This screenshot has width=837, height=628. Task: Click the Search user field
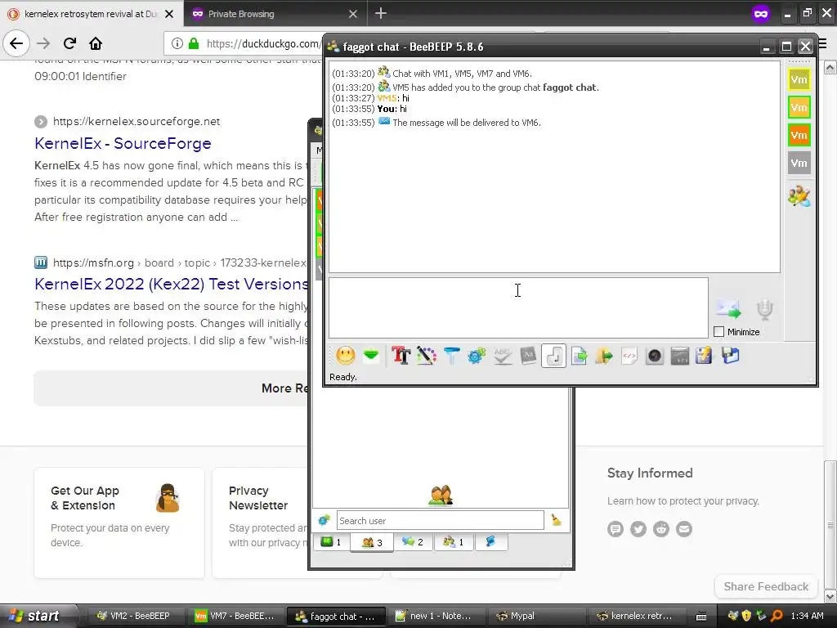coord(441,520)
